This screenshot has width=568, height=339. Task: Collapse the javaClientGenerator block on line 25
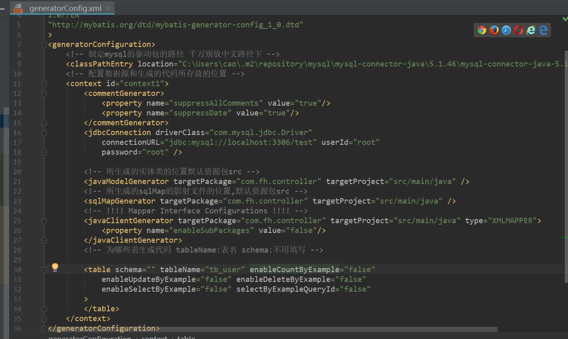point(44,221)
